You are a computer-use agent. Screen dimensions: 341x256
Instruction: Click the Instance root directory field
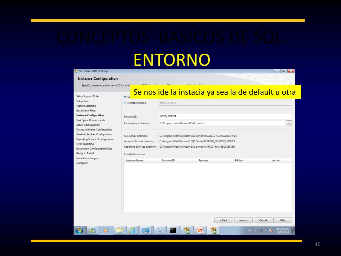click(222, 123)
